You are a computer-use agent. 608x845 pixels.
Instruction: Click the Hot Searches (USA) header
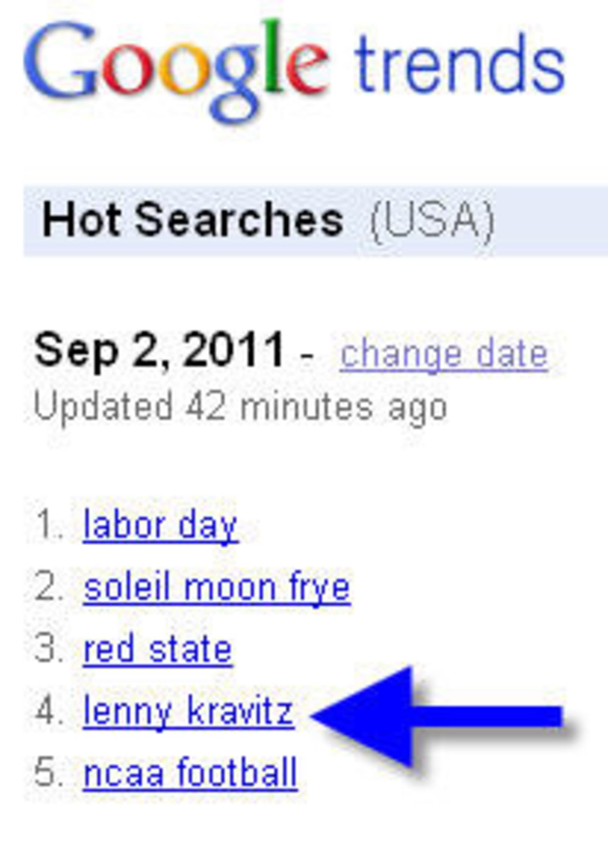316,220
